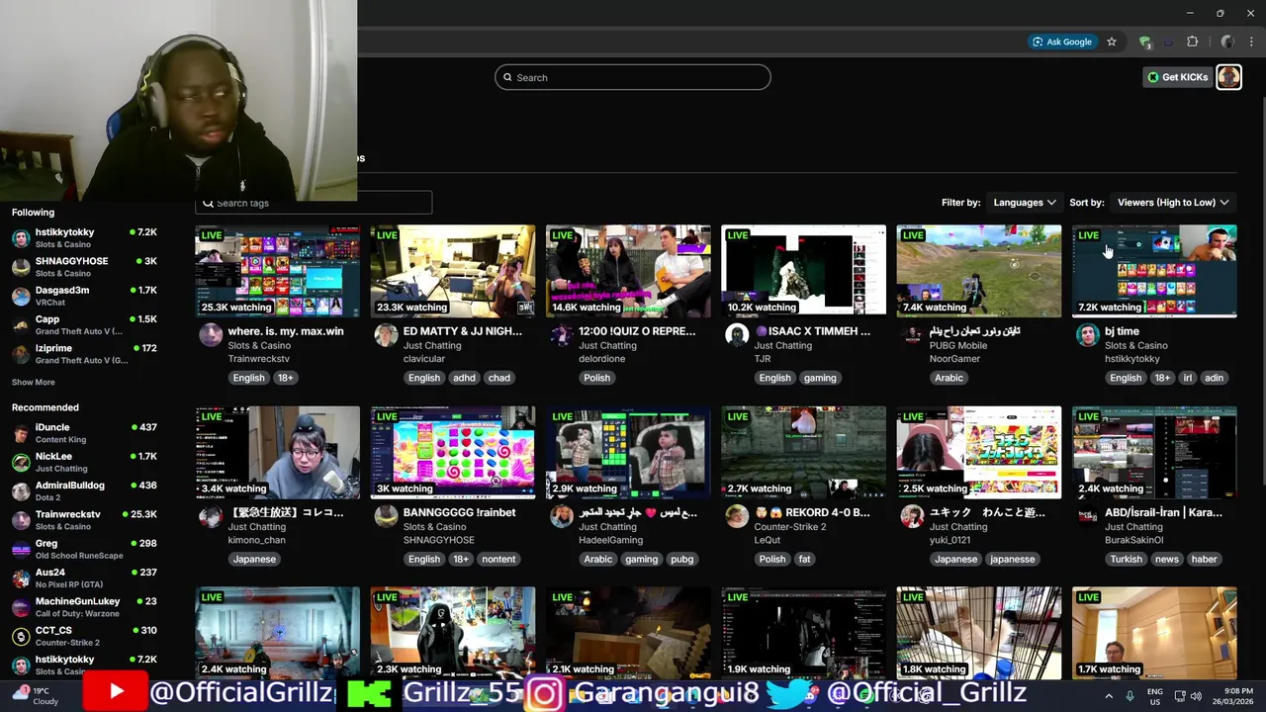
Task: Click NoorGamer avatar under PUBG Mobile stream
Action: [912, 334]
